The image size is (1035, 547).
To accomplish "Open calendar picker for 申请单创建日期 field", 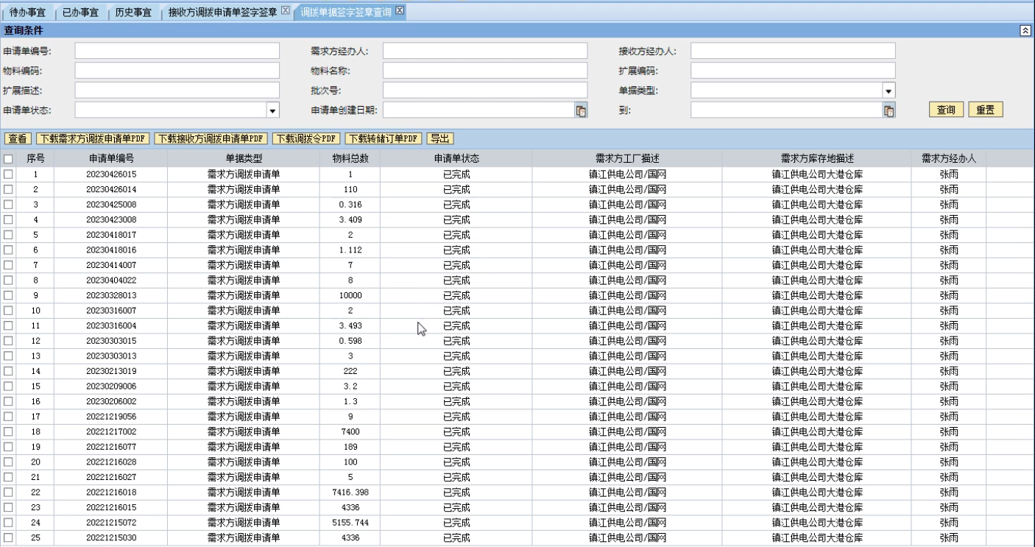I will [x=581, y=110].
